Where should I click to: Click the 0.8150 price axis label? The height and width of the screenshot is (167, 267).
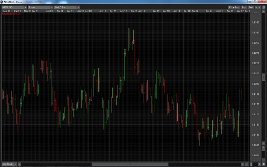pyautogui.click(x=255, y=114)
